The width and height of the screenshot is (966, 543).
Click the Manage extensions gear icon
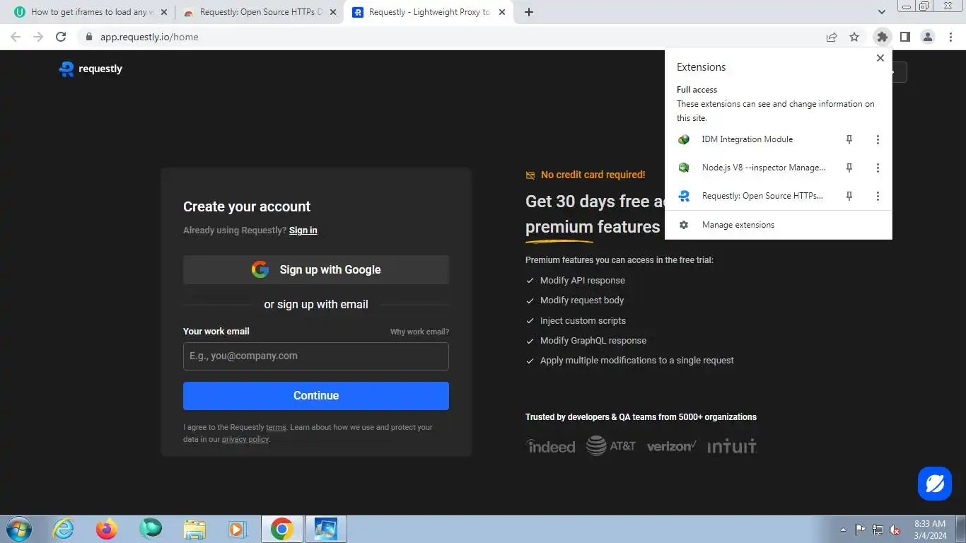coord(684,225)
